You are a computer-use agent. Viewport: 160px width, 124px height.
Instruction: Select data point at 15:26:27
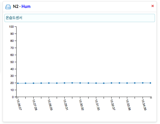18,83
